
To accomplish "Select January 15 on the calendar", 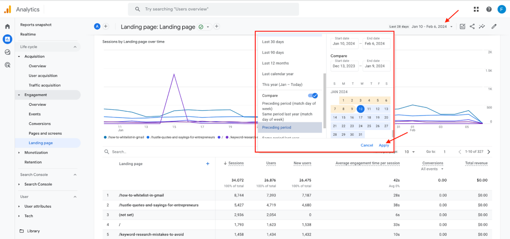I will pyautogui.click(x=343, y=117).
